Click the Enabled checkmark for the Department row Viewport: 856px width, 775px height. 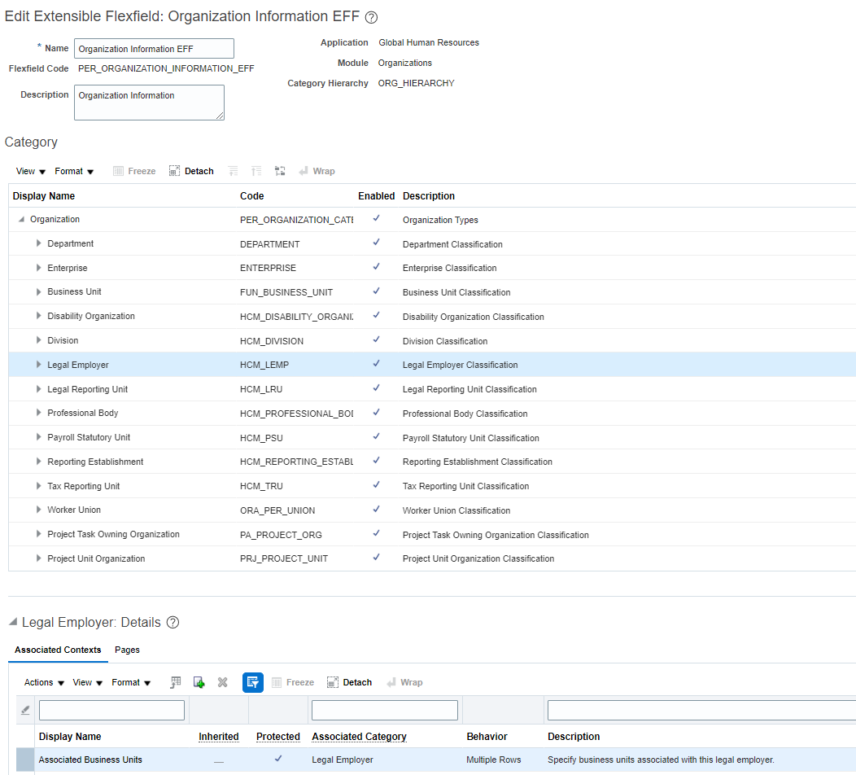376,243
